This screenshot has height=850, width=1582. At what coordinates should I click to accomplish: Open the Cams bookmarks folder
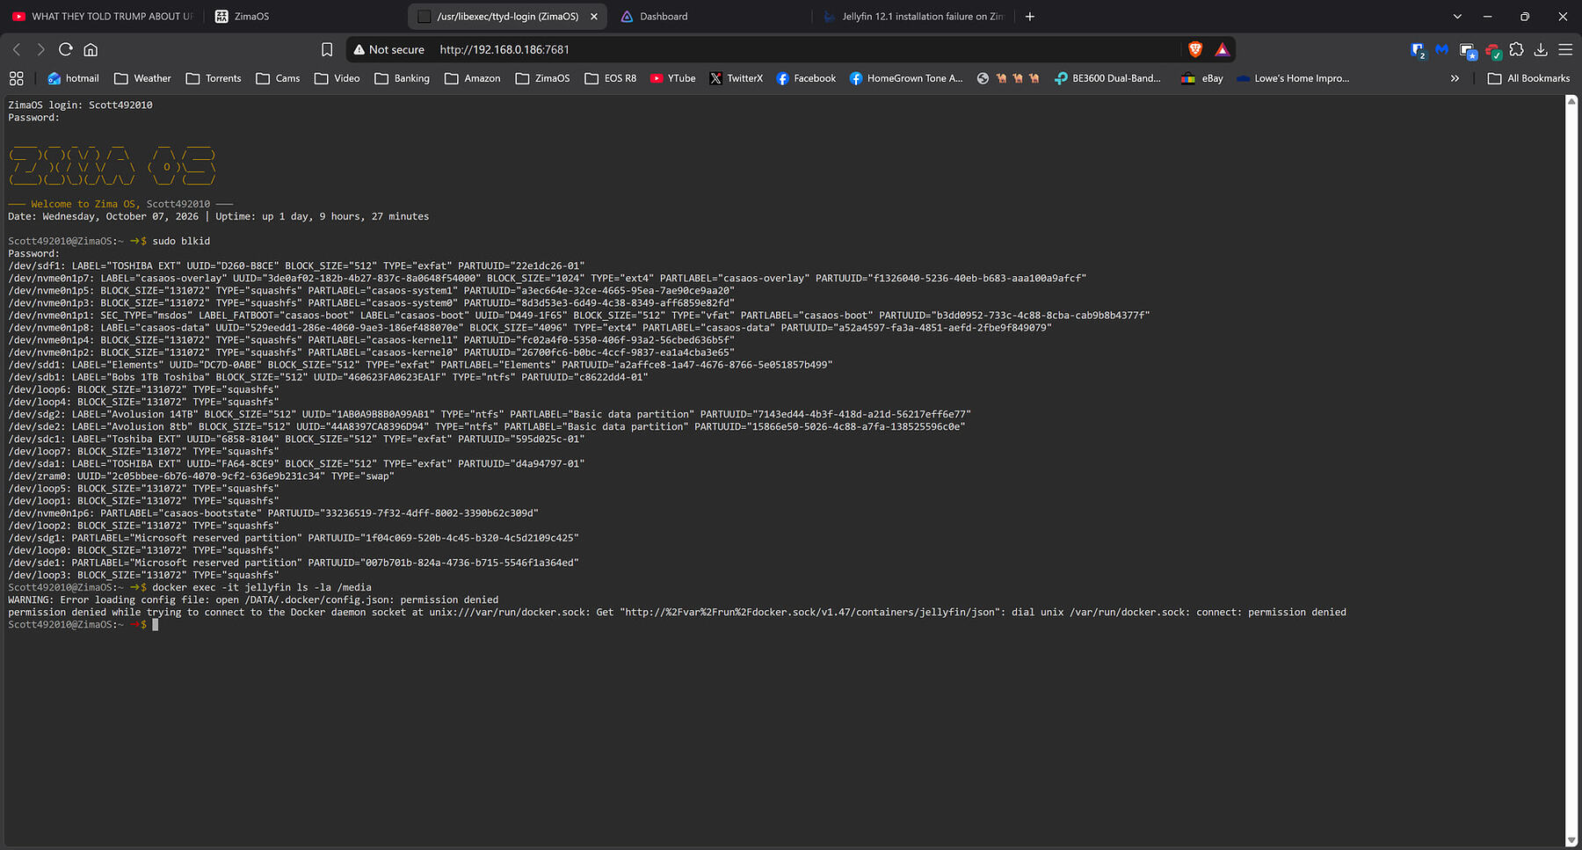pyautogui.click(x=278, y=78)
